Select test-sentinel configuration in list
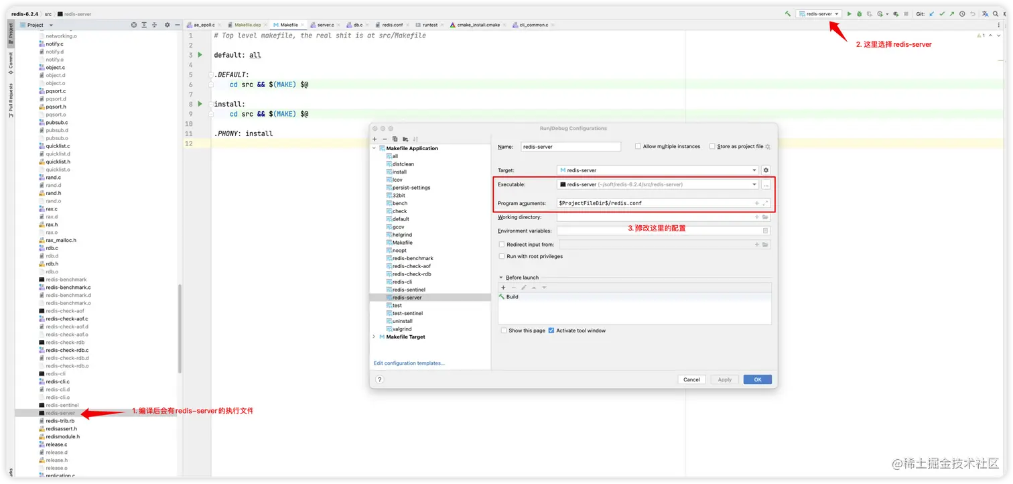 coord(407,313)
